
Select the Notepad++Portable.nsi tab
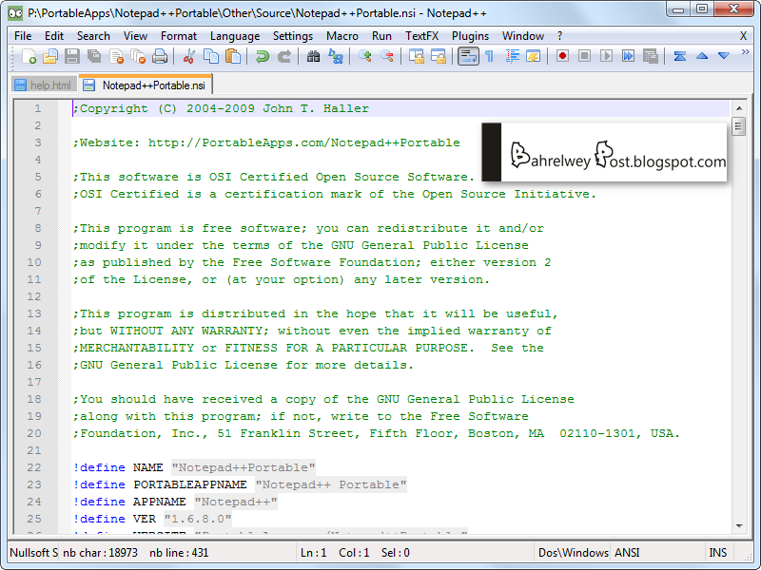click(x=145, y=85)
